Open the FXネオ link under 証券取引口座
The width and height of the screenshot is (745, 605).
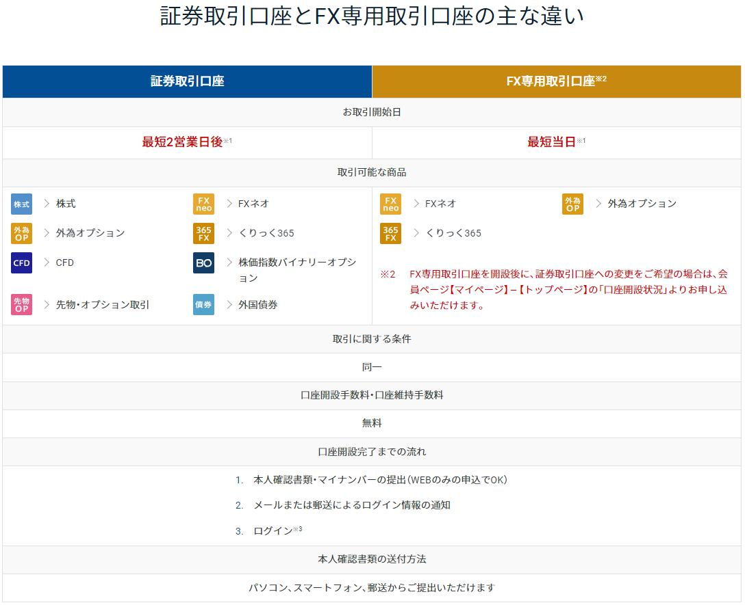(x=253, y=204)
